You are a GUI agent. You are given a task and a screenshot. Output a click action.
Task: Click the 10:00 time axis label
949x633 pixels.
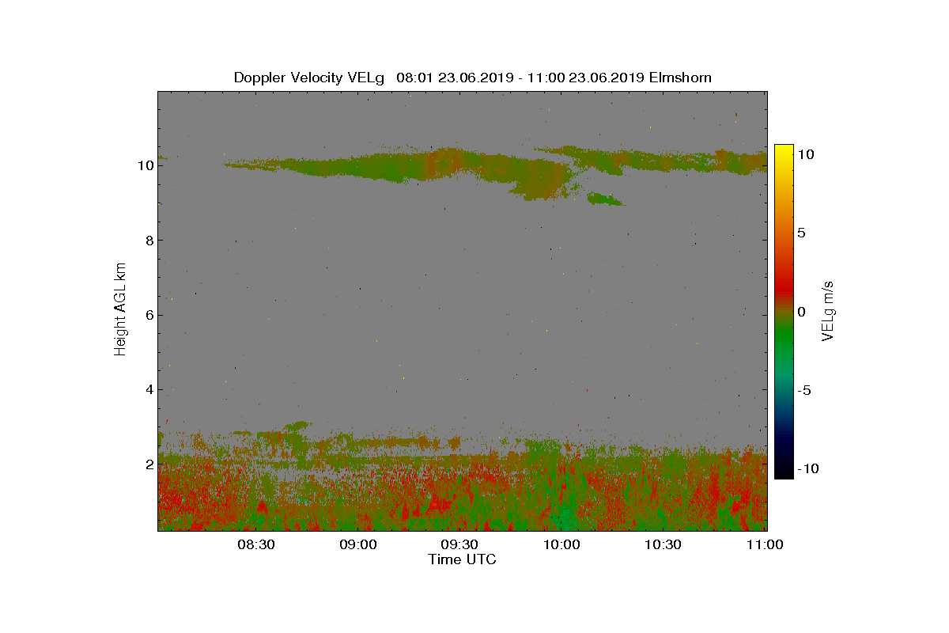561,544
